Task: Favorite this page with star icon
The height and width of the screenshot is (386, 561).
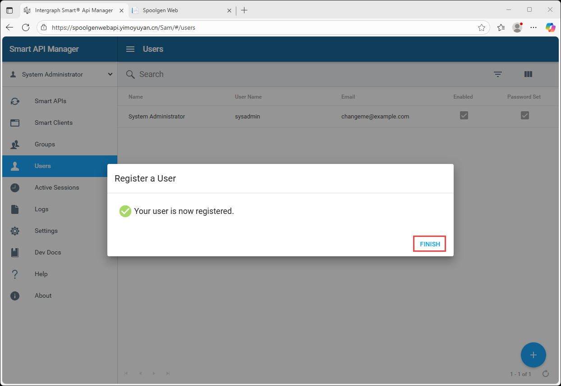Action: point(482,27)
